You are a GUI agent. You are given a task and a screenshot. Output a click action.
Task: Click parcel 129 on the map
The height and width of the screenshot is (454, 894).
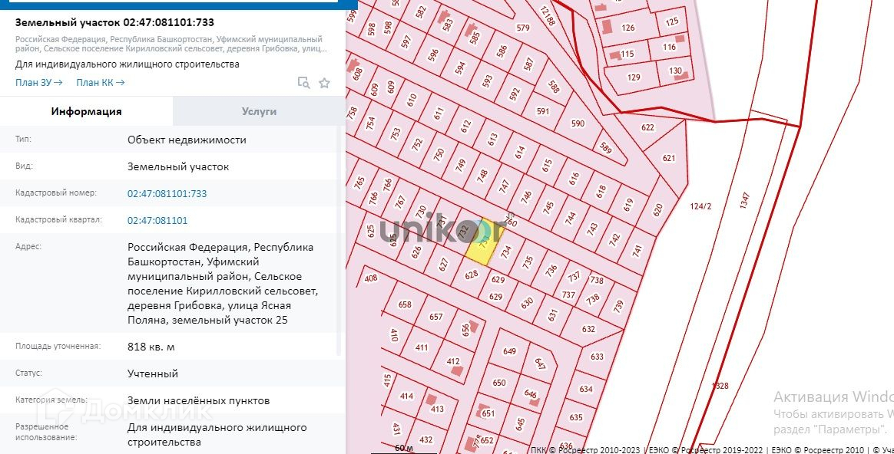click(634, 77)
